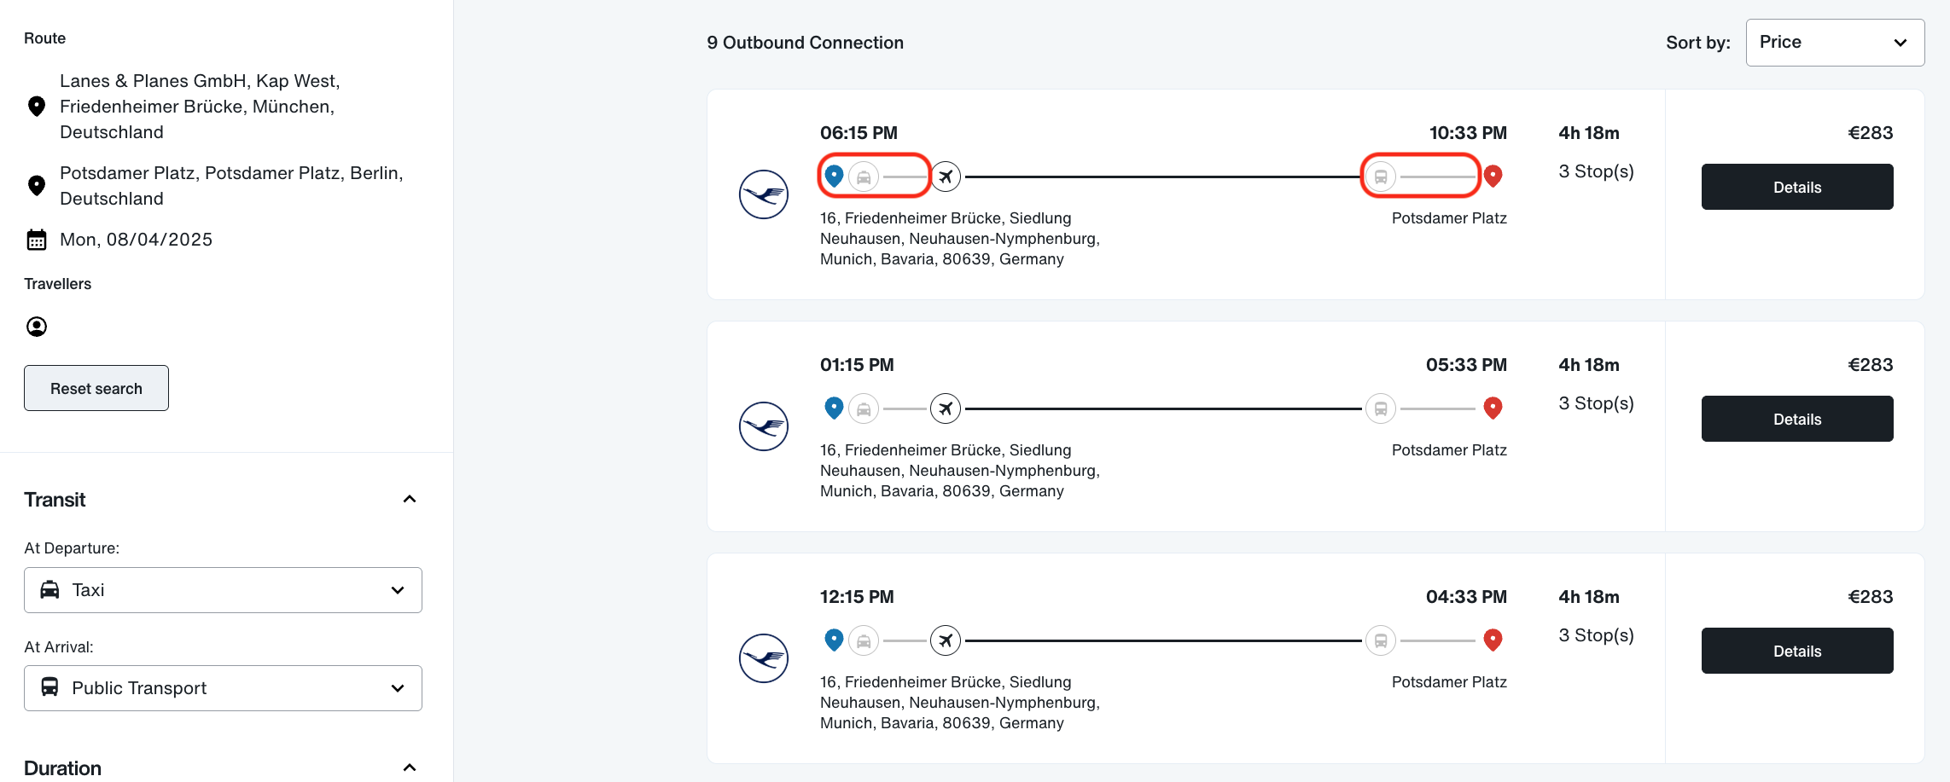Screen dimensions: 1950x782
Task: Click the calendar icon beside Mon, 08/04/2025
Action: (x=37, y=240)
